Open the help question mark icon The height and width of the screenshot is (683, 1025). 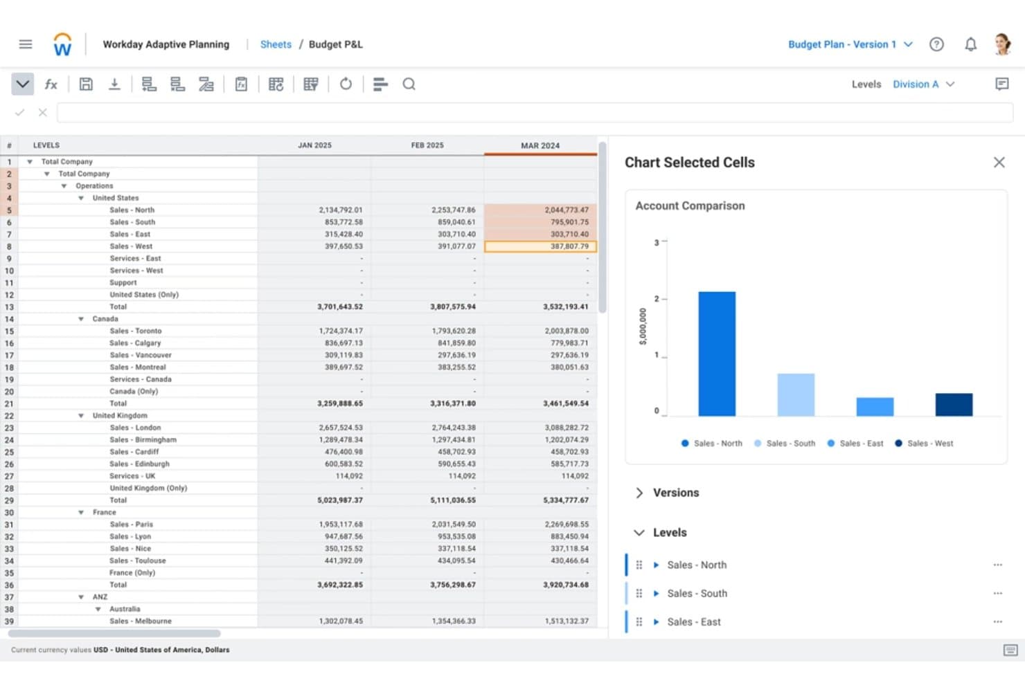click(936, 44)
